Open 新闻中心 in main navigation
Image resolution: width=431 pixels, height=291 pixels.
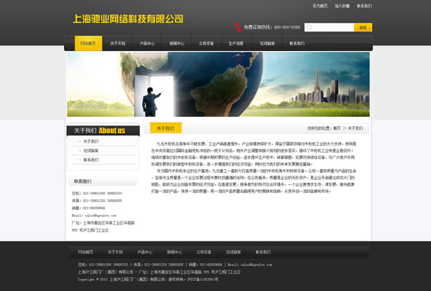(x=177, y=43)
